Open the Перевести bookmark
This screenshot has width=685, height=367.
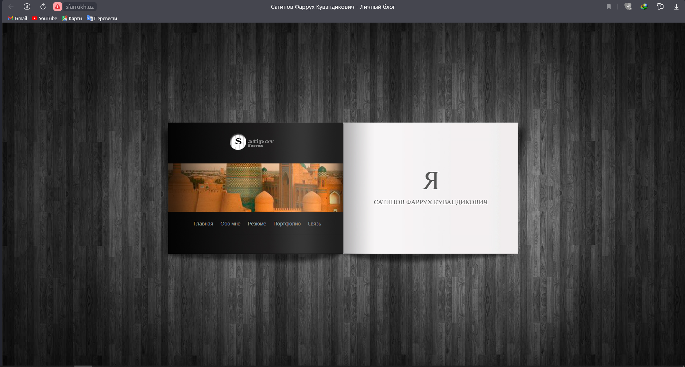(x=102, y=18)
